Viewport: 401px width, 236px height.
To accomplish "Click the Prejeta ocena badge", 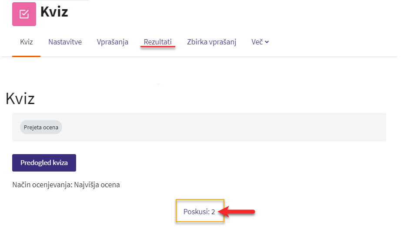I will 41,127.
